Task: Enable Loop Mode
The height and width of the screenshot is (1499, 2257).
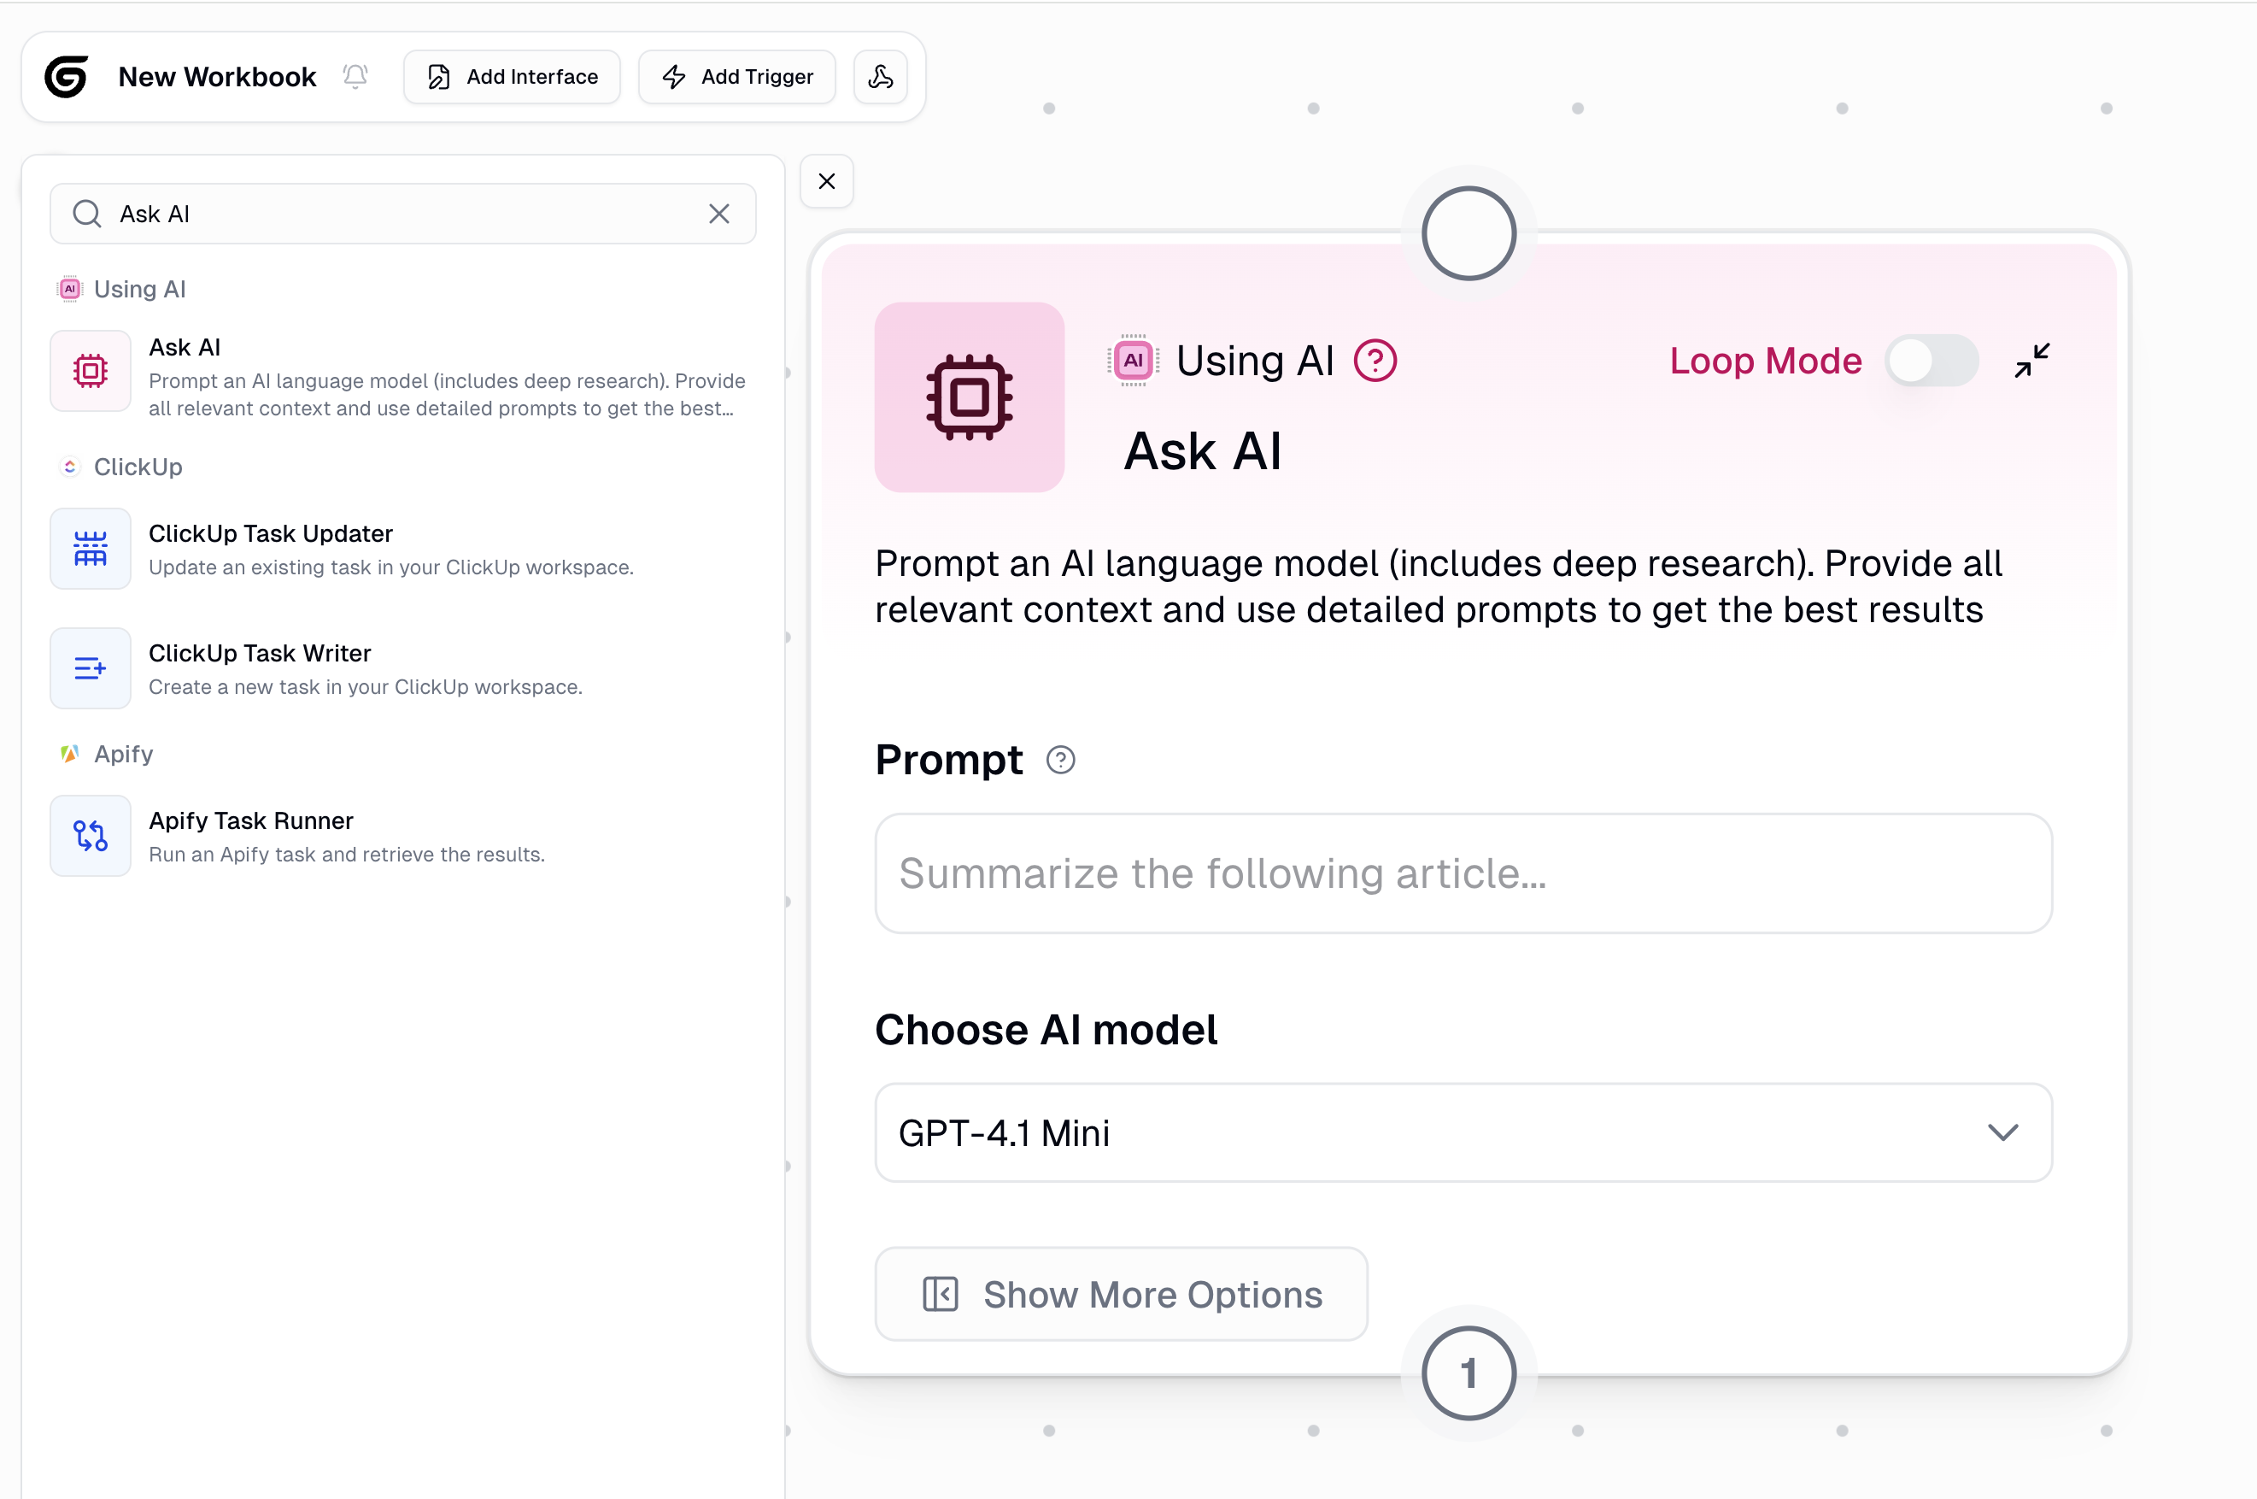Action: pyautogui.click(x=1932, y=361)
